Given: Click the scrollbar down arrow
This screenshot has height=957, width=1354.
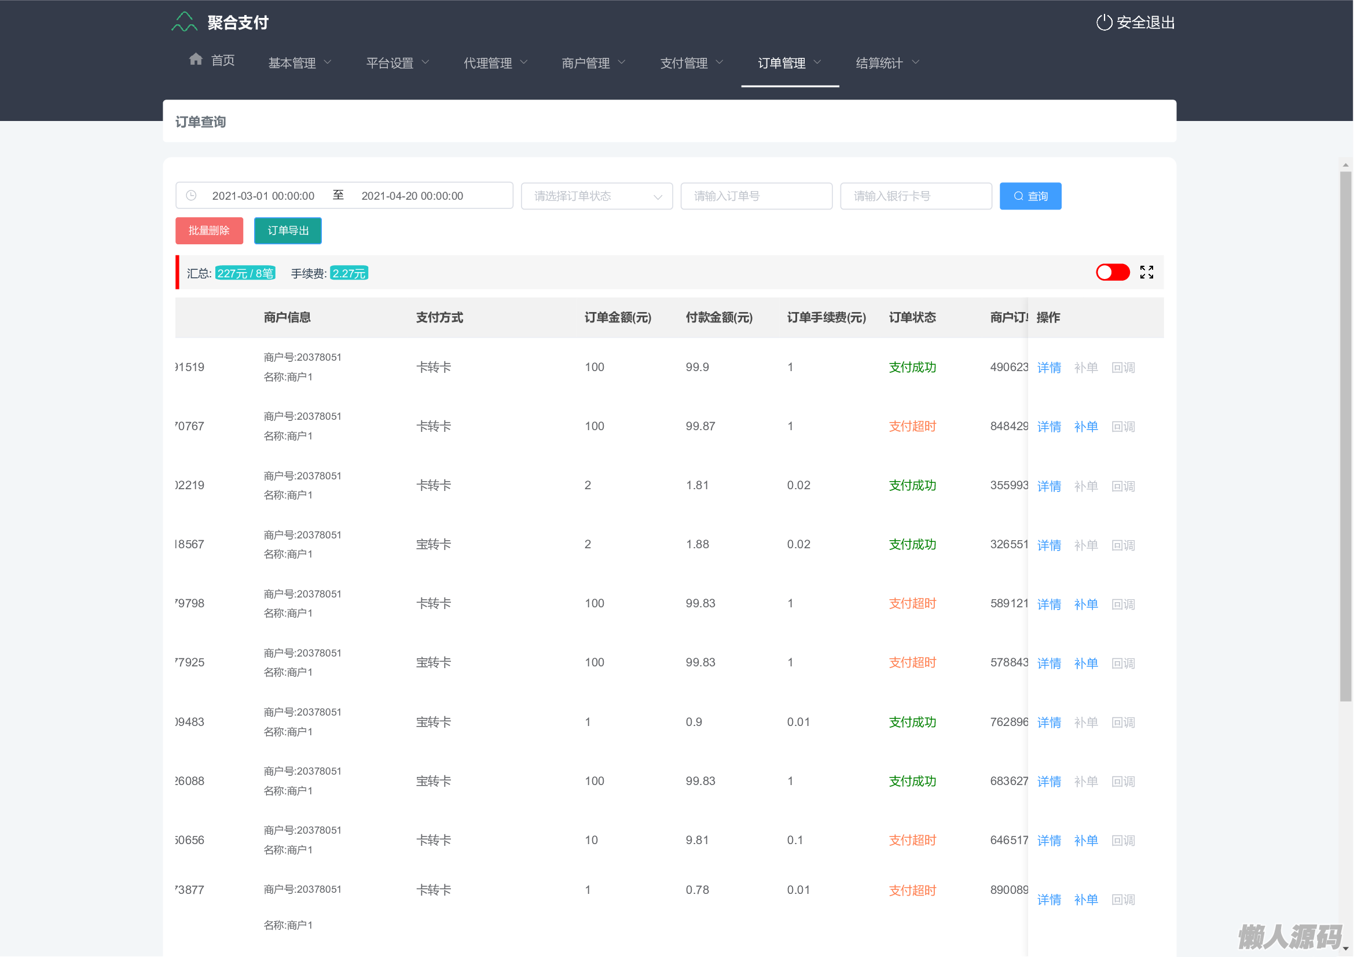Looking at the screenshot, I should click(1345, 949).
